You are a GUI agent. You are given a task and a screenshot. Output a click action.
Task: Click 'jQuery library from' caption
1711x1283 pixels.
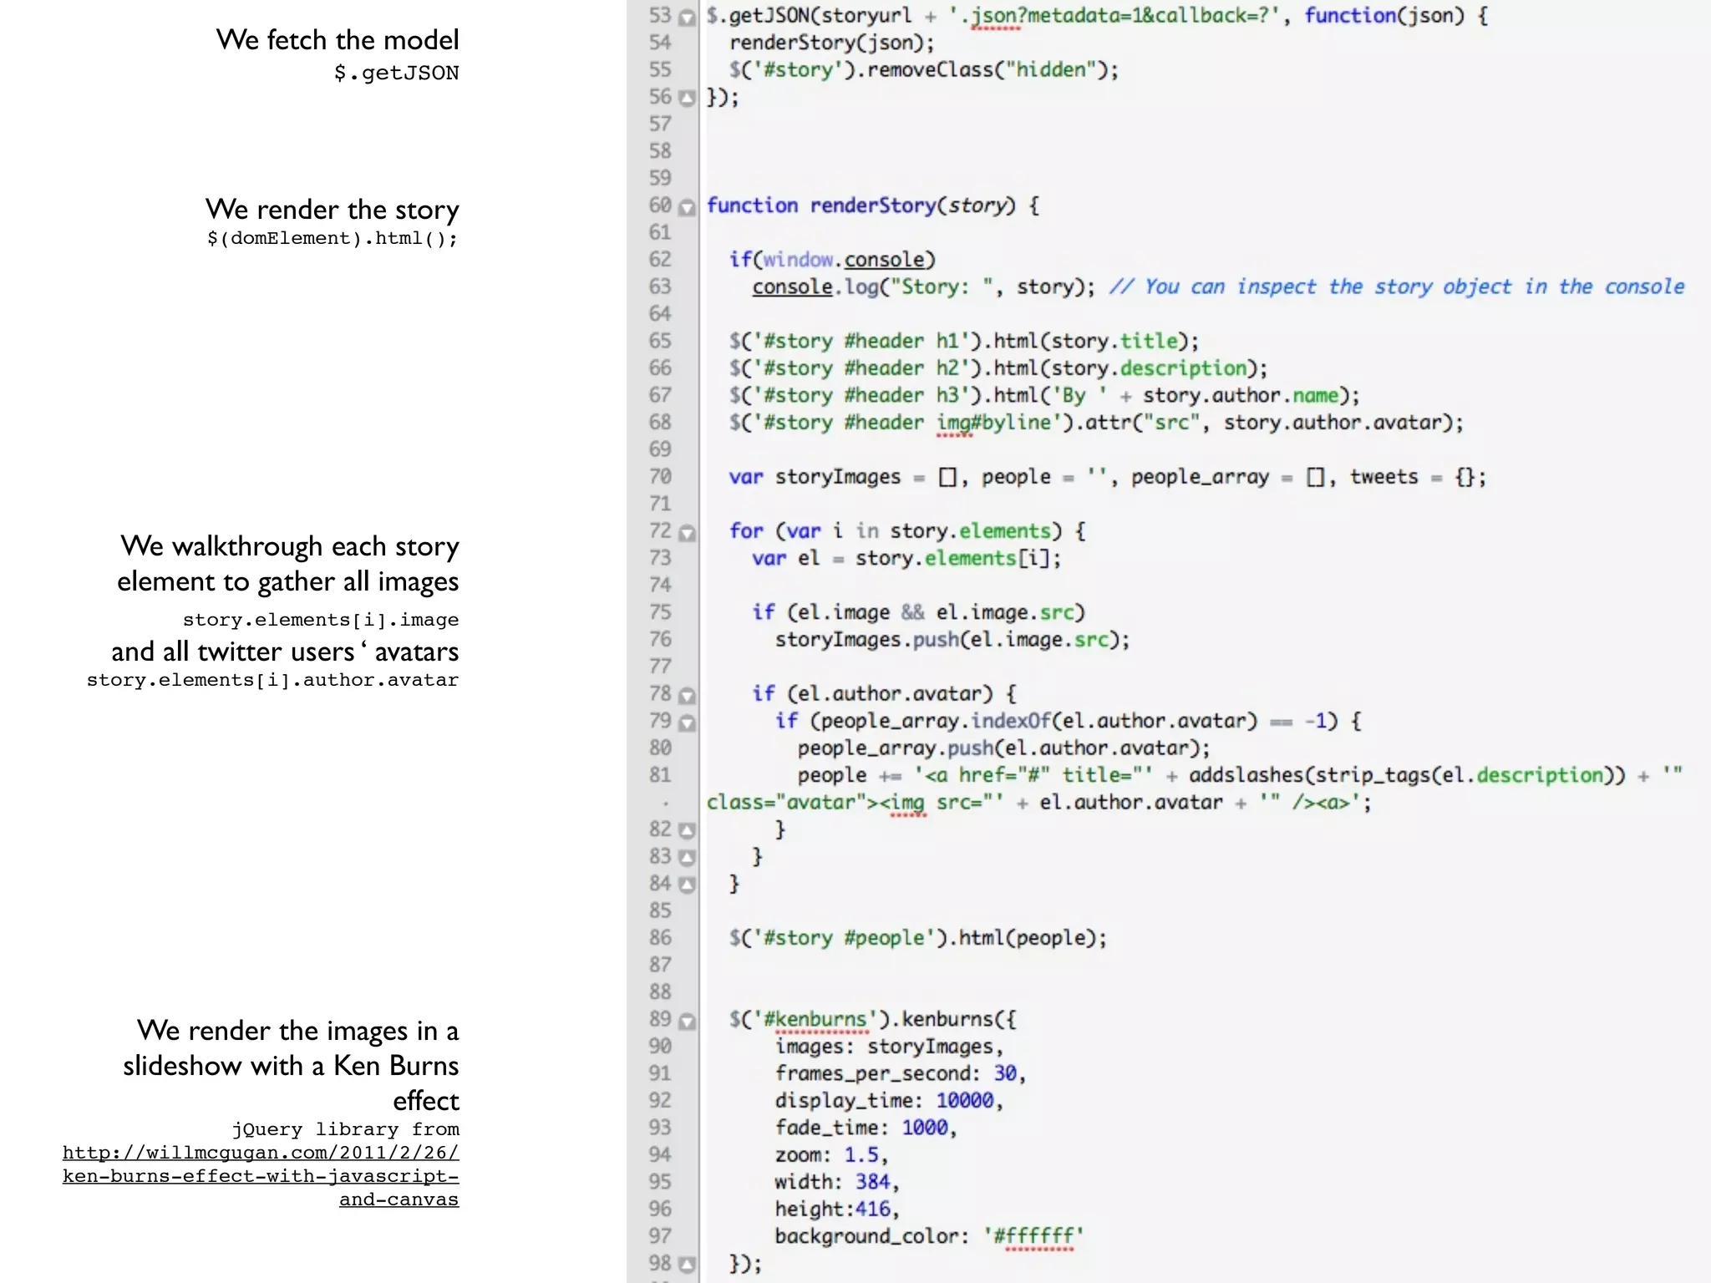click(x=346, y=1129)
